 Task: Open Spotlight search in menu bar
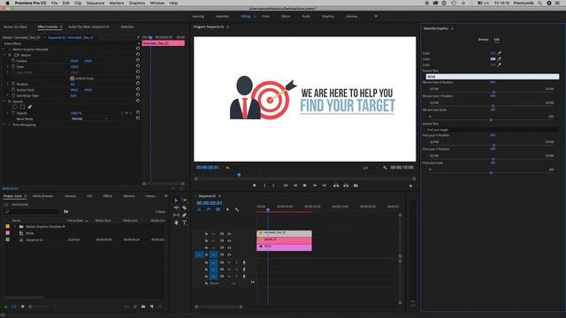click(x=539, y=3)
